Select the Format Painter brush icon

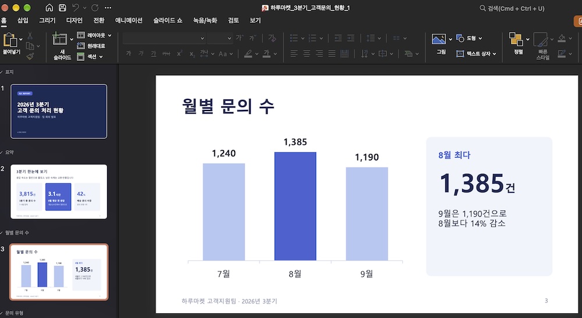(x=30, y=56)
